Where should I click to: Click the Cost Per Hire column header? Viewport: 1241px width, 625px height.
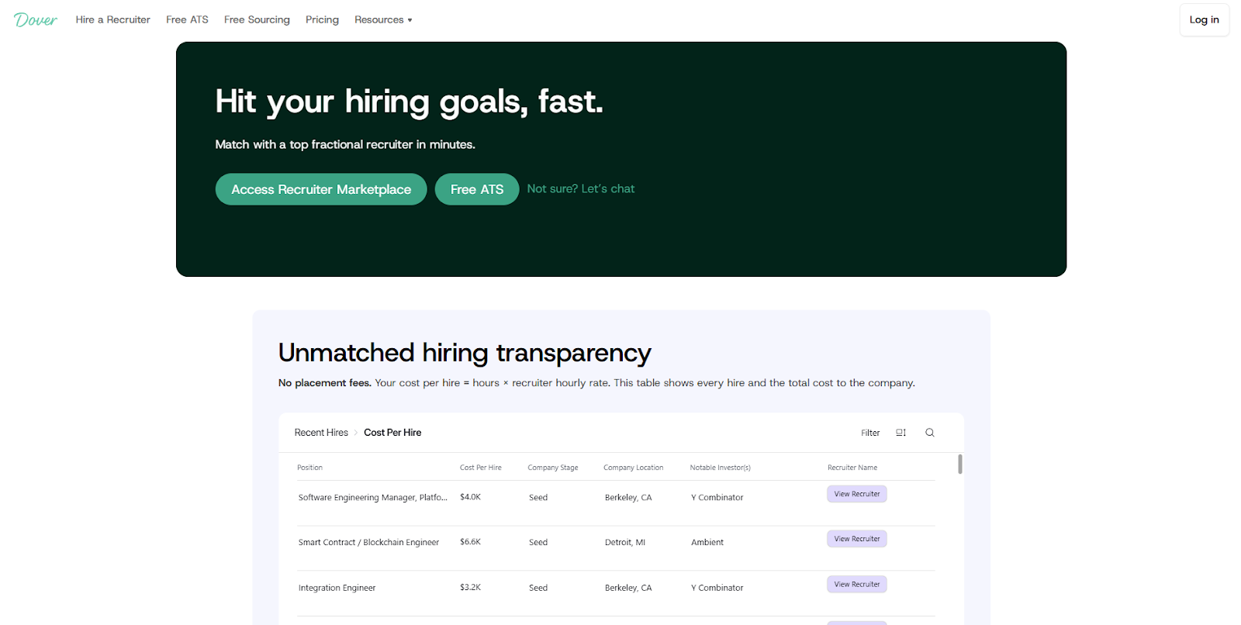tap(481, 468)
